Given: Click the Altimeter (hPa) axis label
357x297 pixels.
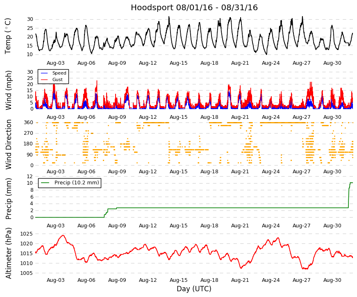Looking at the screenshot, I should 8,253.
